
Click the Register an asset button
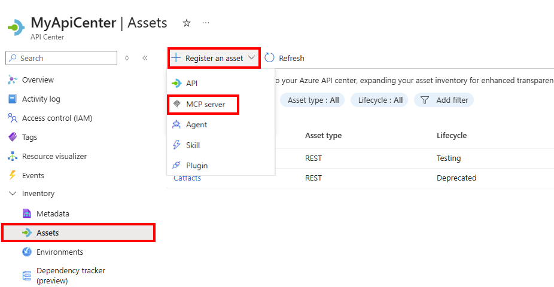tap(214, 58)
